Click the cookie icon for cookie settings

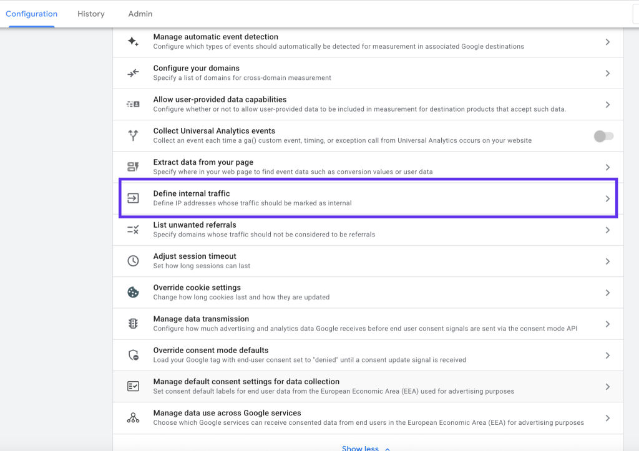(133, 293)
